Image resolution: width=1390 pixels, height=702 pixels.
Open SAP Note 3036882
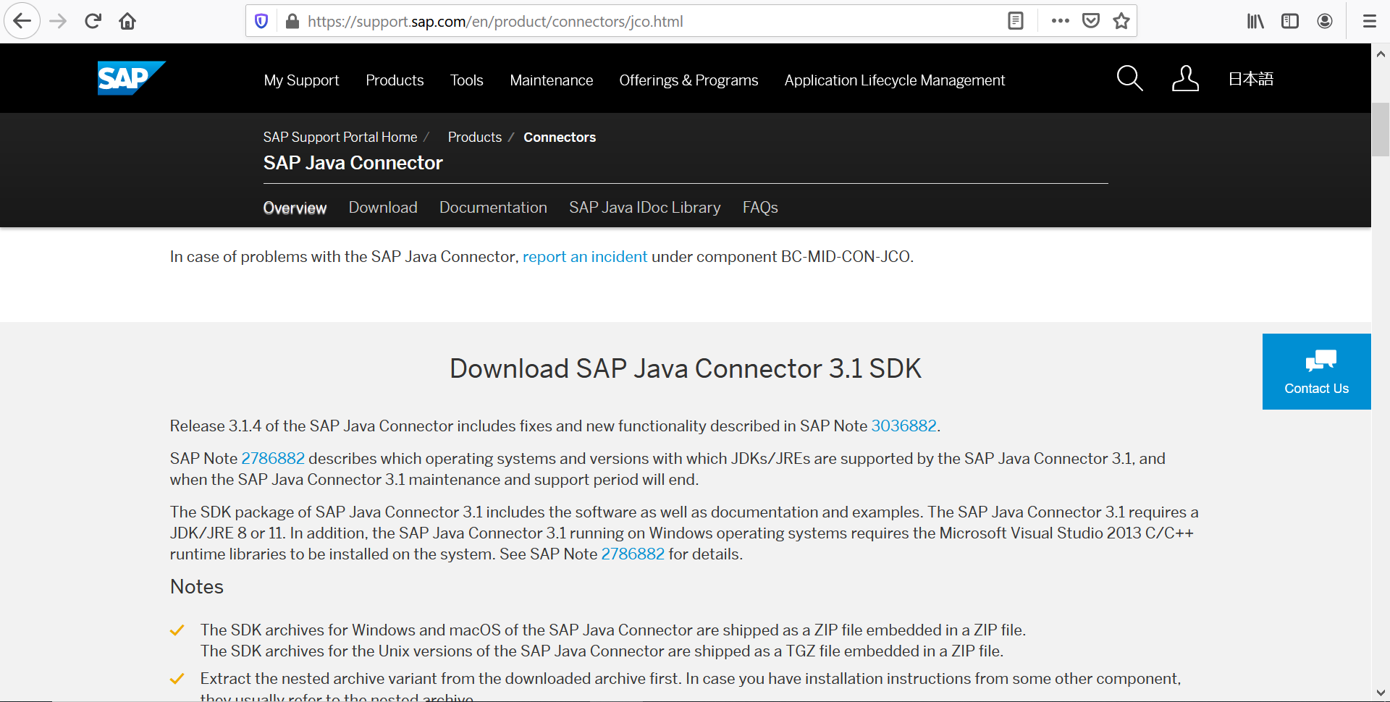click(x=903, y=426)
